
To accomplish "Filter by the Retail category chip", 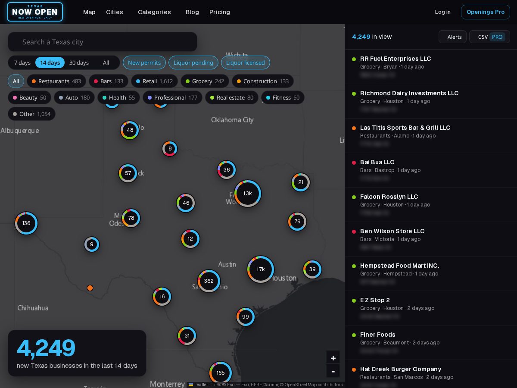I will pos(154,81).
